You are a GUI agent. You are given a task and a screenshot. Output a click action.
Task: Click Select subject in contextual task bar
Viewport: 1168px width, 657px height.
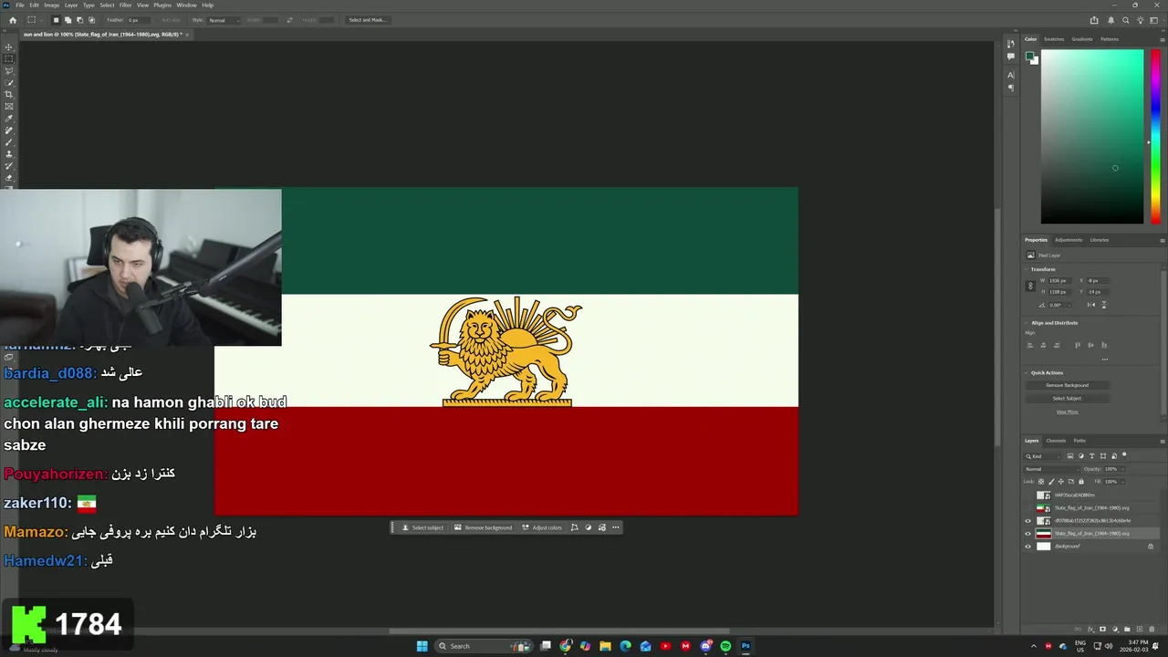tap(423, 527)
